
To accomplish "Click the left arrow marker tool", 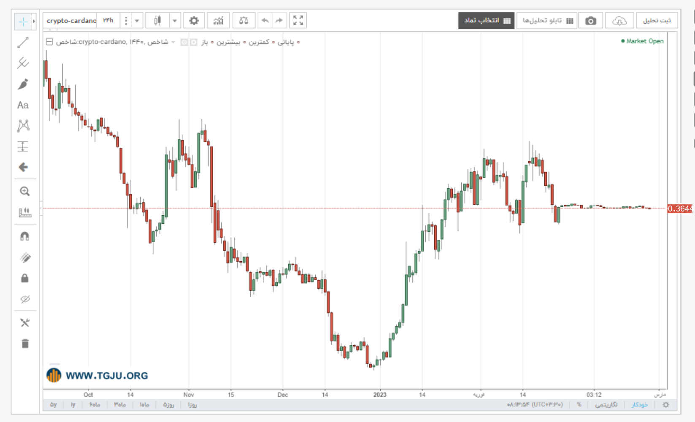I will 23,167.
